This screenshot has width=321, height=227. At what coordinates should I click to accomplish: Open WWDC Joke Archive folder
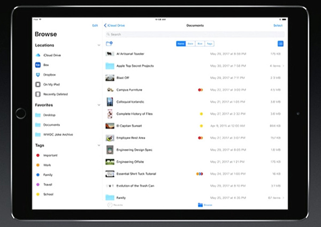(54, 134)
